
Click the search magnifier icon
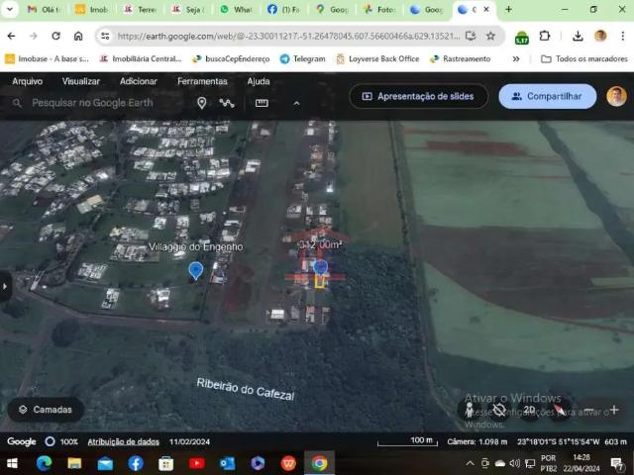click(x=17, y=103)
